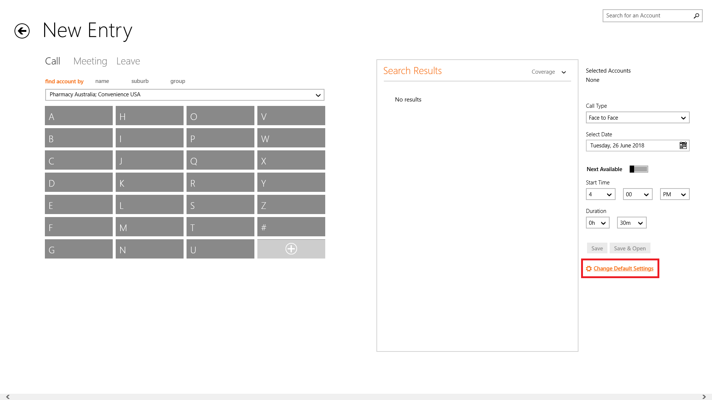Open the AM/PM start time dropdown
712x400 pixels.
pos(675,194)
